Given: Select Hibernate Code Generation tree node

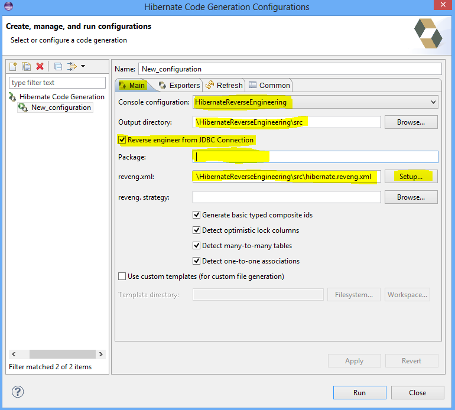Looking at the screenshot, I should 62,97.
